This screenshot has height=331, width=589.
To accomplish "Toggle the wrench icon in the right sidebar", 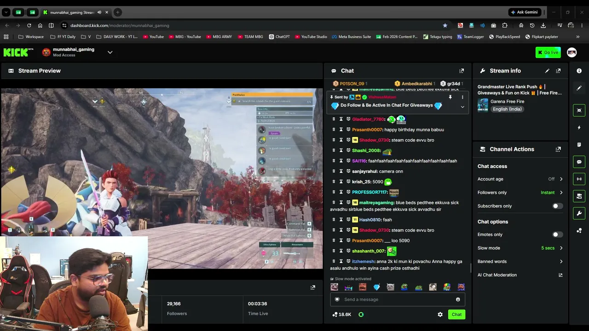I will click(579, 213).
